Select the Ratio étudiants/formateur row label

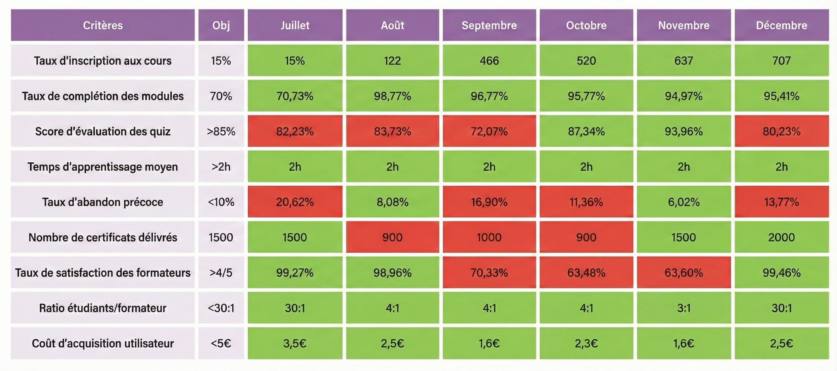tap(103, 308)
